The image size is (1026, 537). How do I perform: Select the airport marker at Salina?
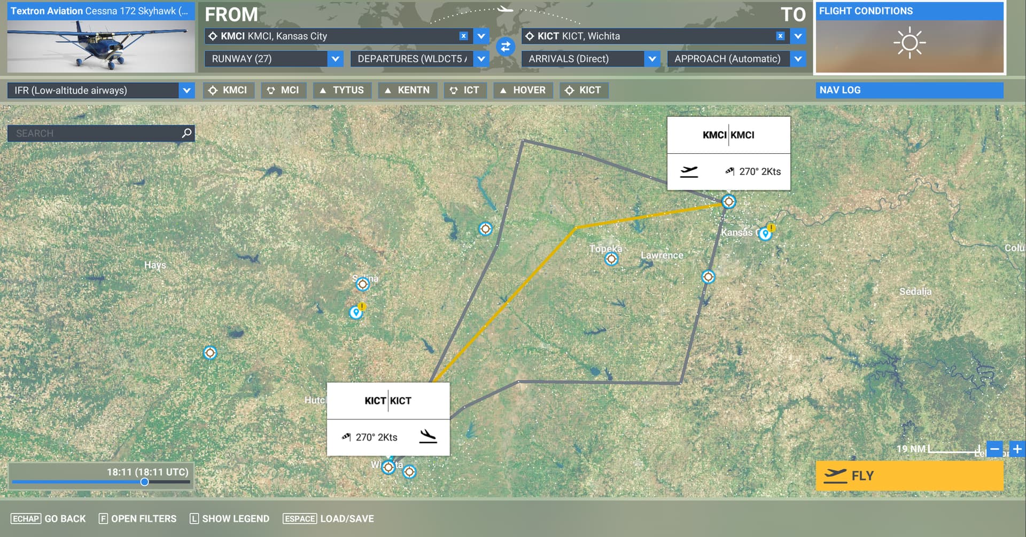coord(362,284)
